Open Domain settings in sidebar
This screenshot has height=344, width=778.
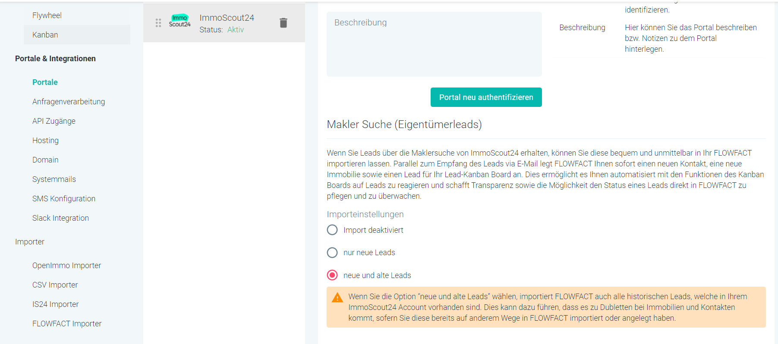click(45, 160)
